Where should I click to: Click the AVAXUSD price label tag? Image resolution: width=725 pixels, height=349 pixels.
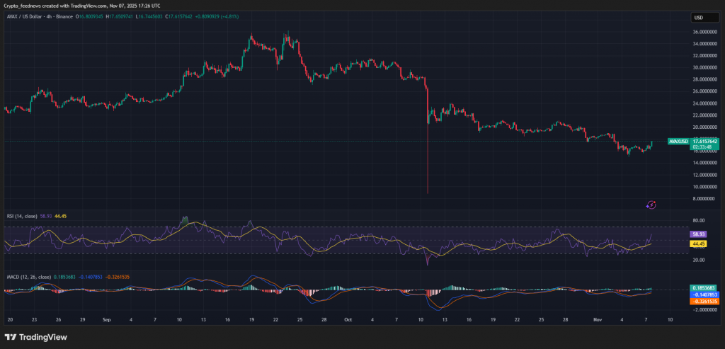coord(678,142)
